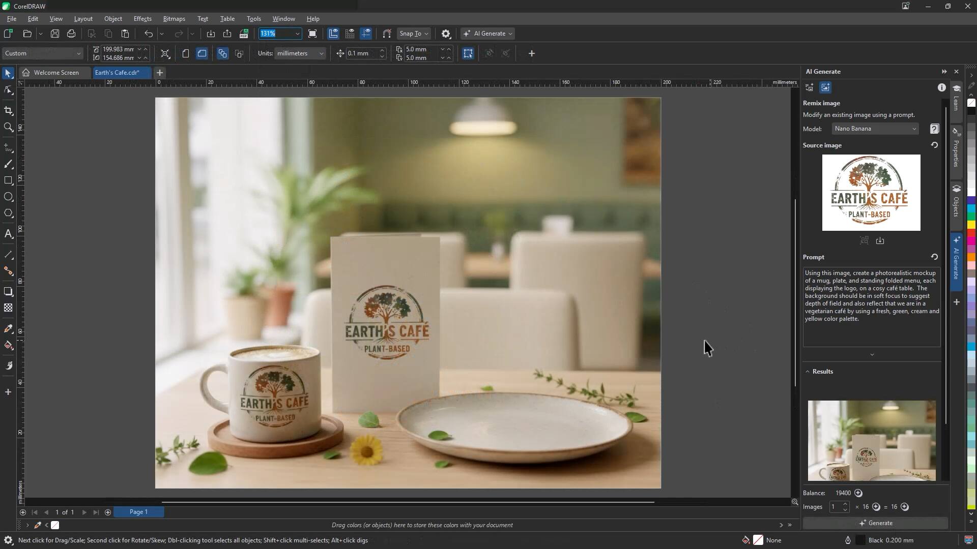The image size is (977, 549).
Task: Expand the prompt options chevron
Action: 872,355
